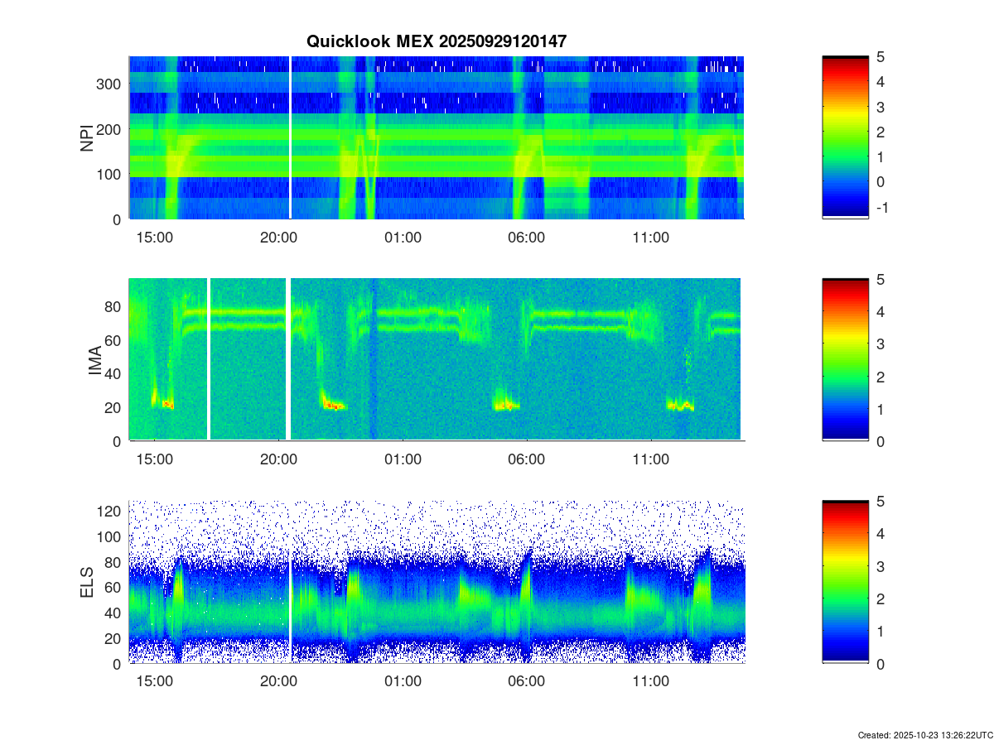Screen dimensions: 994x745
Task: Click the -1 tick on the NPI colorbar
Action: tap(884, 208)
